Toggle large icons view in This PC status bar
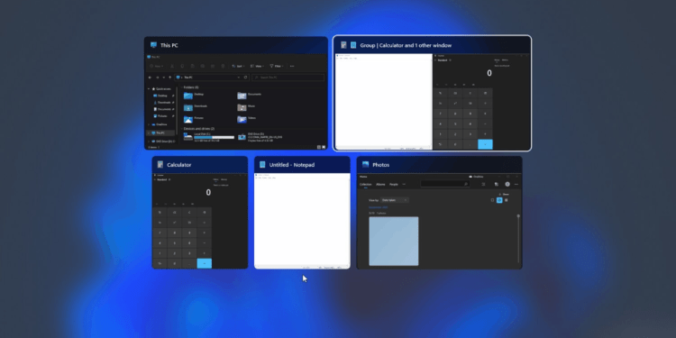 click(324, 147)
